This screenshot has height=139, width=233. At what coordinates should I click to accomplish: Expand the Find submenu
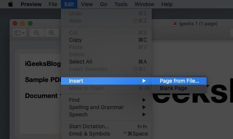tap(107, 100)
